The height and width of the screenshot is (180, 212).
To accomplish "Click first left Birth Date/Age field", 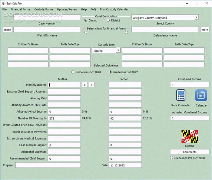I will pos(70,50).
